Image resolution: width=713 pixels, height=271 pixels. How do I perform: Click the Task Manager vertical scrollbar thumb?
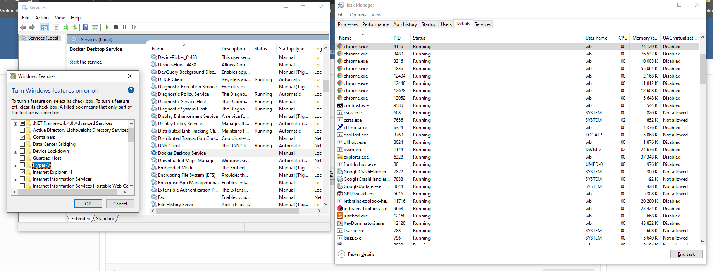pyautogui.click(x=703, y=68)
